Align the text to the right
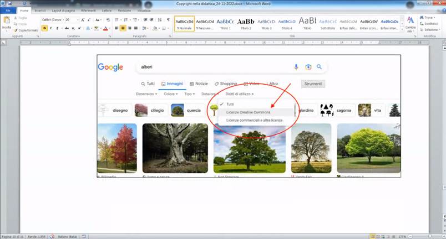This screenshot has width=446, height=239. tap(129, 28)
